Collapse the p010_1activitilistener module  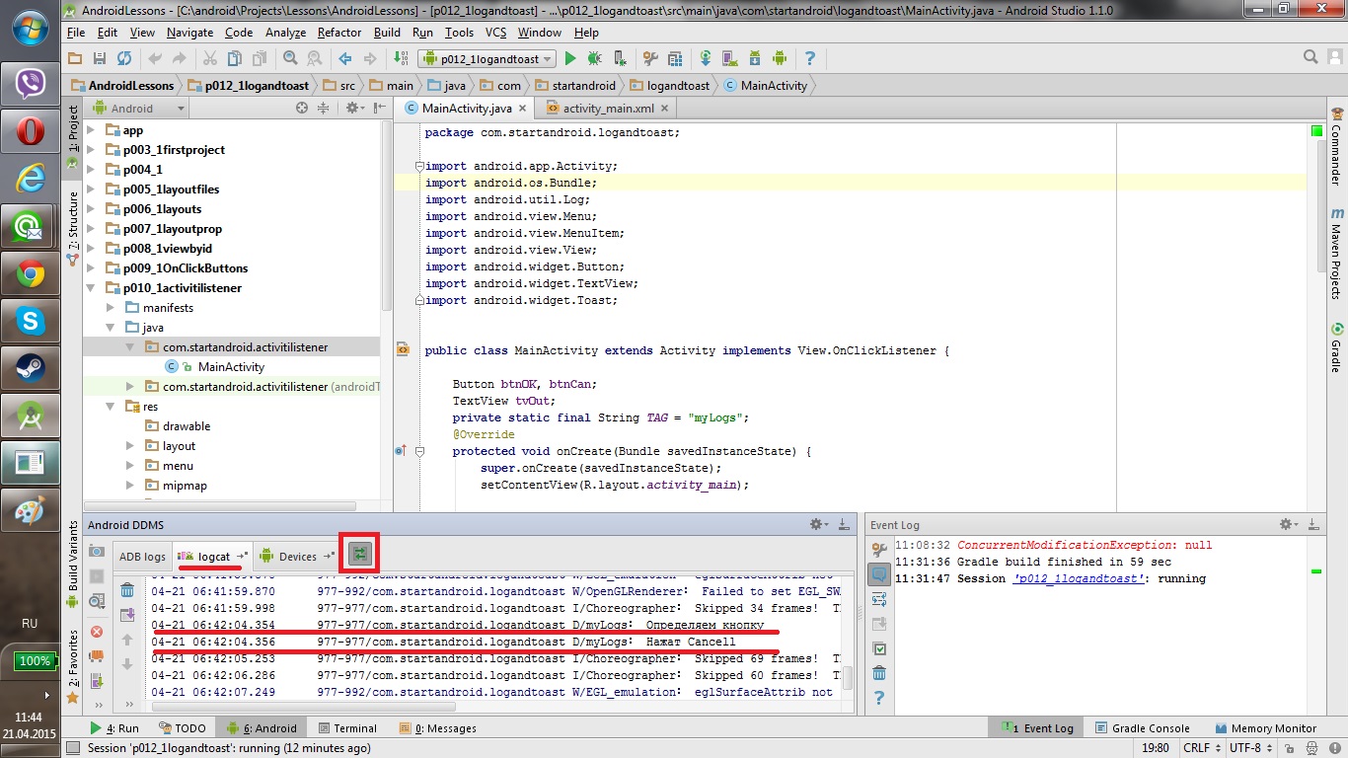[91, 288]
